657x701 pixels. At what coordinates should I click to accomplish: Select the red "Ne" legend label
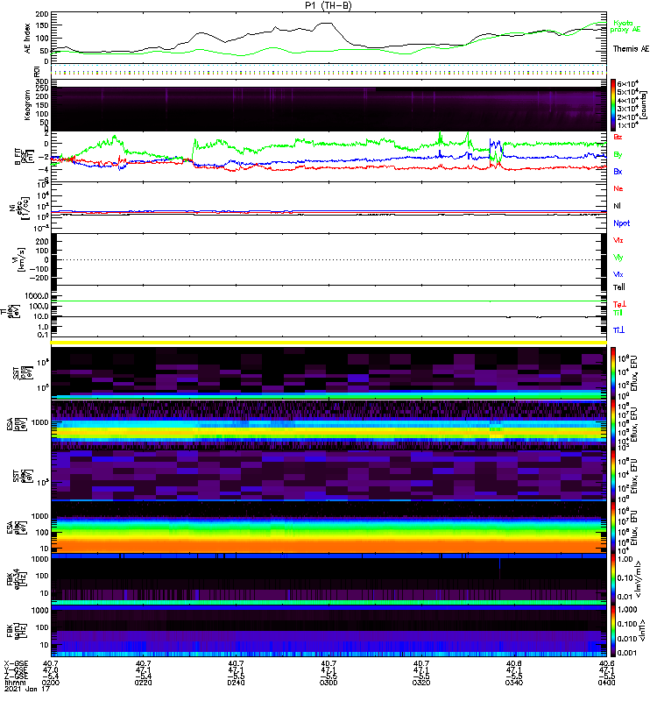(618, 188)
